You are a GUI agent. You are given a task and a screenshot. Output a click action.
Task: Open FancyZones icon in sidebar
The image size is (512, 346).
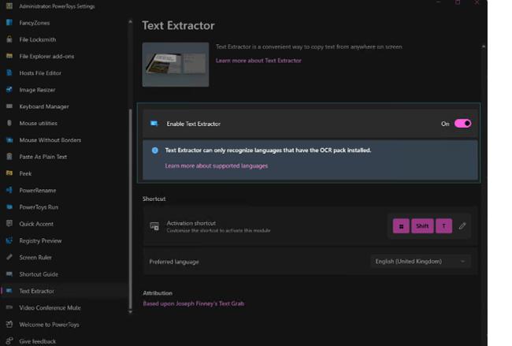(9, 23)
